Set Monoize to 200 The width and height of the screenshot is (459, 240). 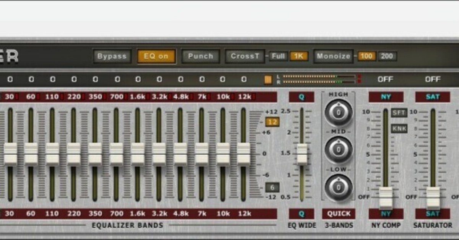387,56
